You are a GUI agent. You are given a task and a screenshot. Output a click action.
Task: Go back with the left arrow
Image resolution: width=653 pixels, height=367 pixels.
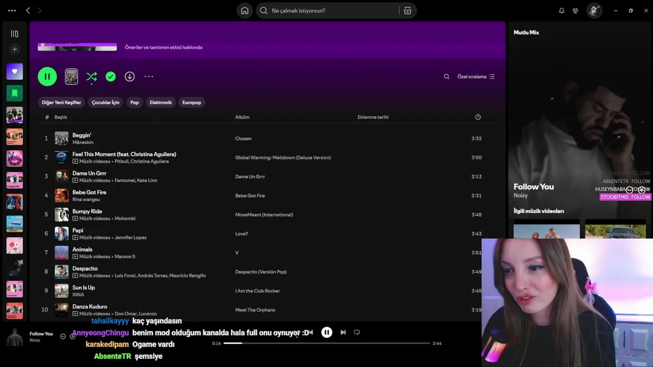28,10
